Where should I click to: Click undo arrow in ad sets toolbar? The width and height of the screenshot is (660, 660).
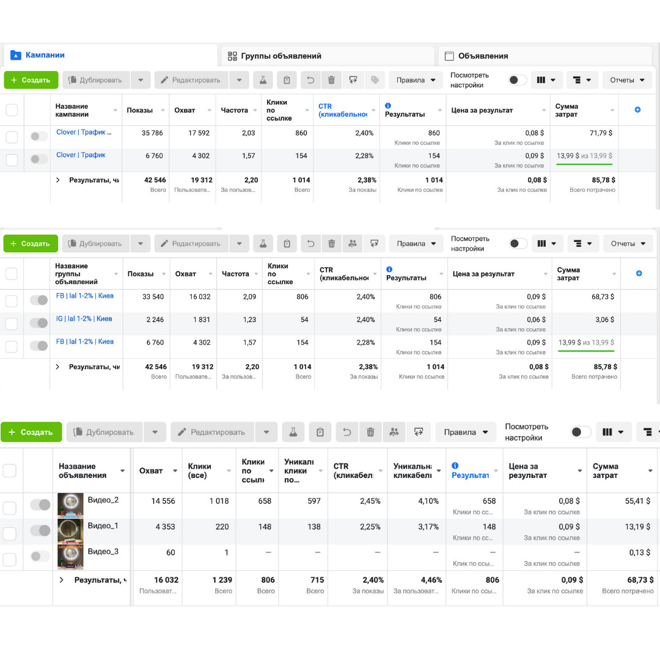[x=310, y=243]
